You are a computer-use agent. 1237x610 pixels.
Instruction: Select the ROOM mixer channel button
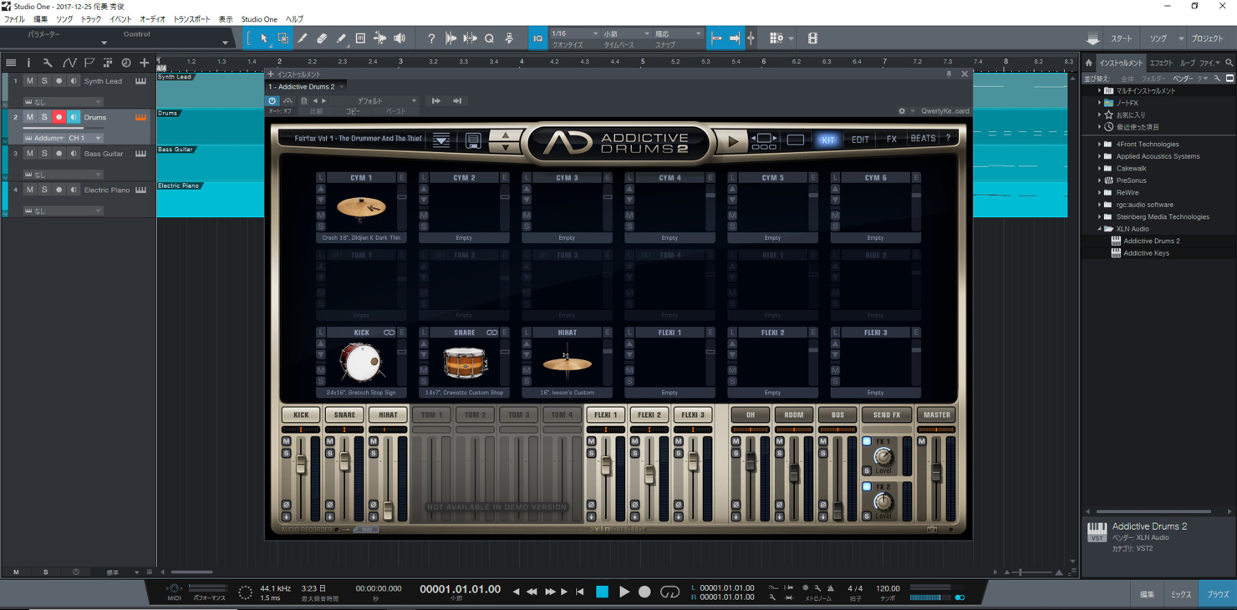(x=793, y=414)
